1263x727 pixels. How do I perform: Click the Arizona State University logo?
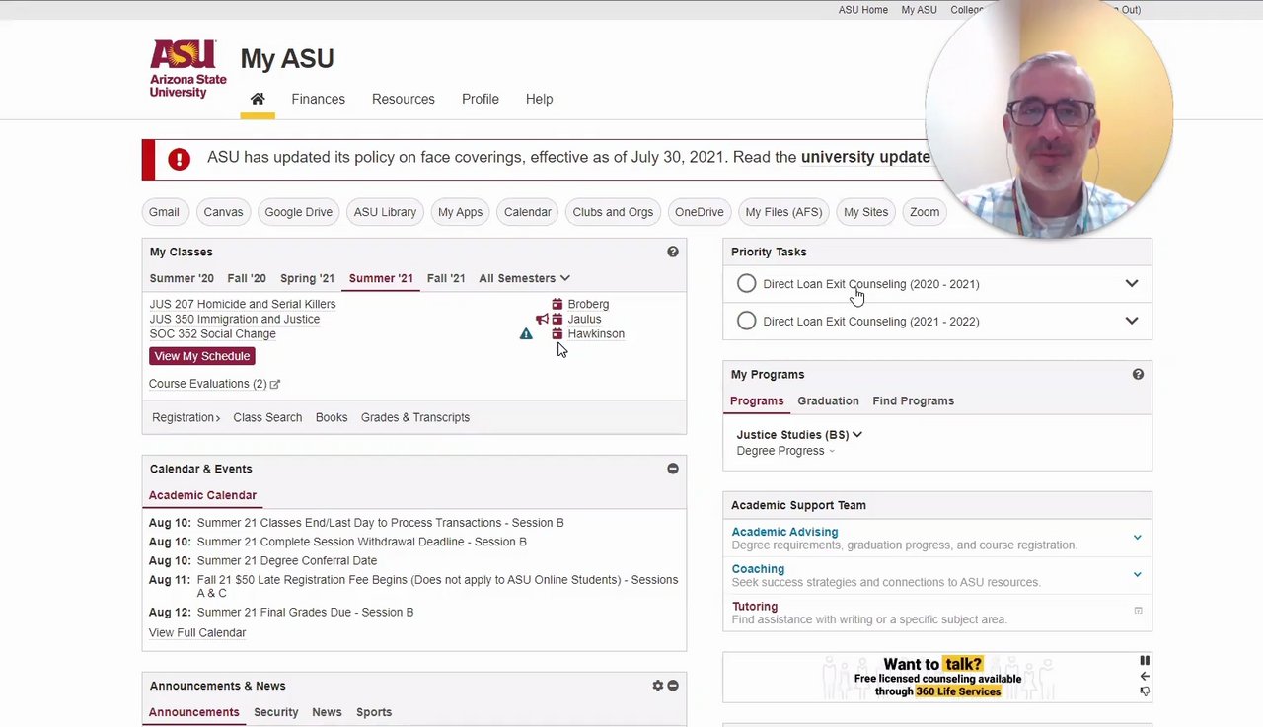(x=187, y=69)
